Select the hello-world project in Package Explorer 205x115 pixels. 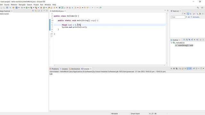tap(4, 14)
